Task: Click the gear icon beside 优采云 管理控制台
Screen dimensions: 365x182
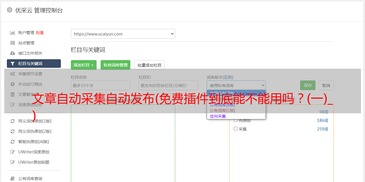Action: [x=9, y=10]
